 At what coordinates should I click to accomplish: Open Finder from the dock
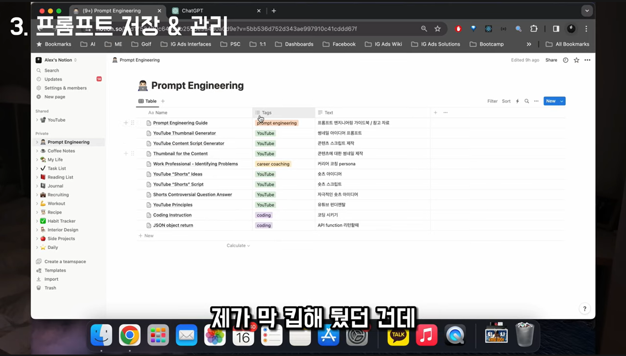101,335
